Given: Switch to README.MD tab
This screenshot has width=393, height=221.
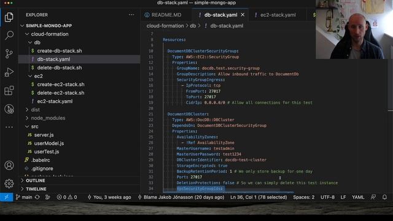Looking at the screenshot, I should click(x=163, y=15).
